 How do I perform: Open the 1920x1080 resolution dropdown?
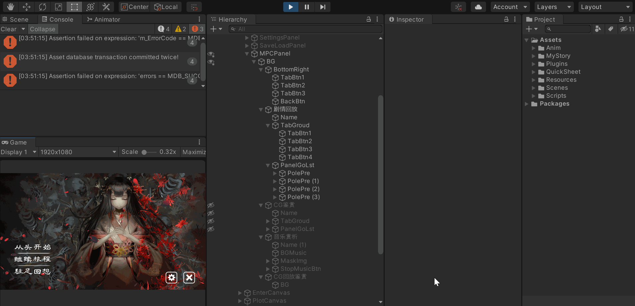78,152
